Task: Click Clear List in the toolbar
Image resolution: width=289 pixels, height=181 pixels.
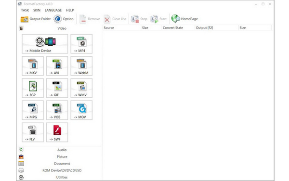Action: point(115,19)
